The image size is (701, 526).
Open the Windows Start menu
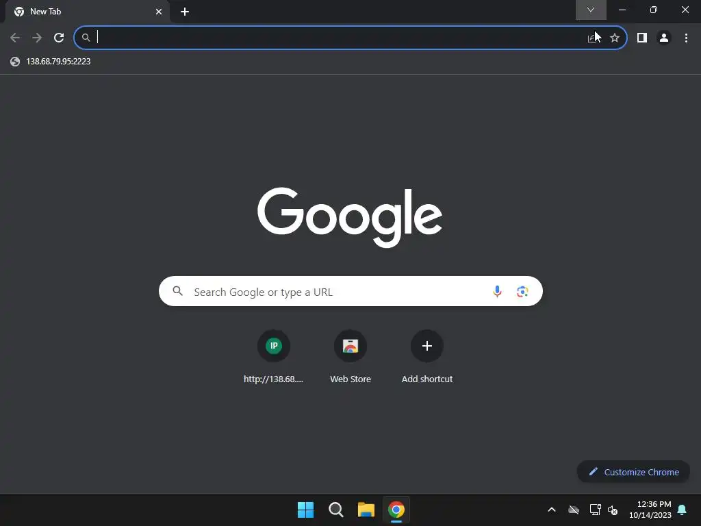(306, 510)
